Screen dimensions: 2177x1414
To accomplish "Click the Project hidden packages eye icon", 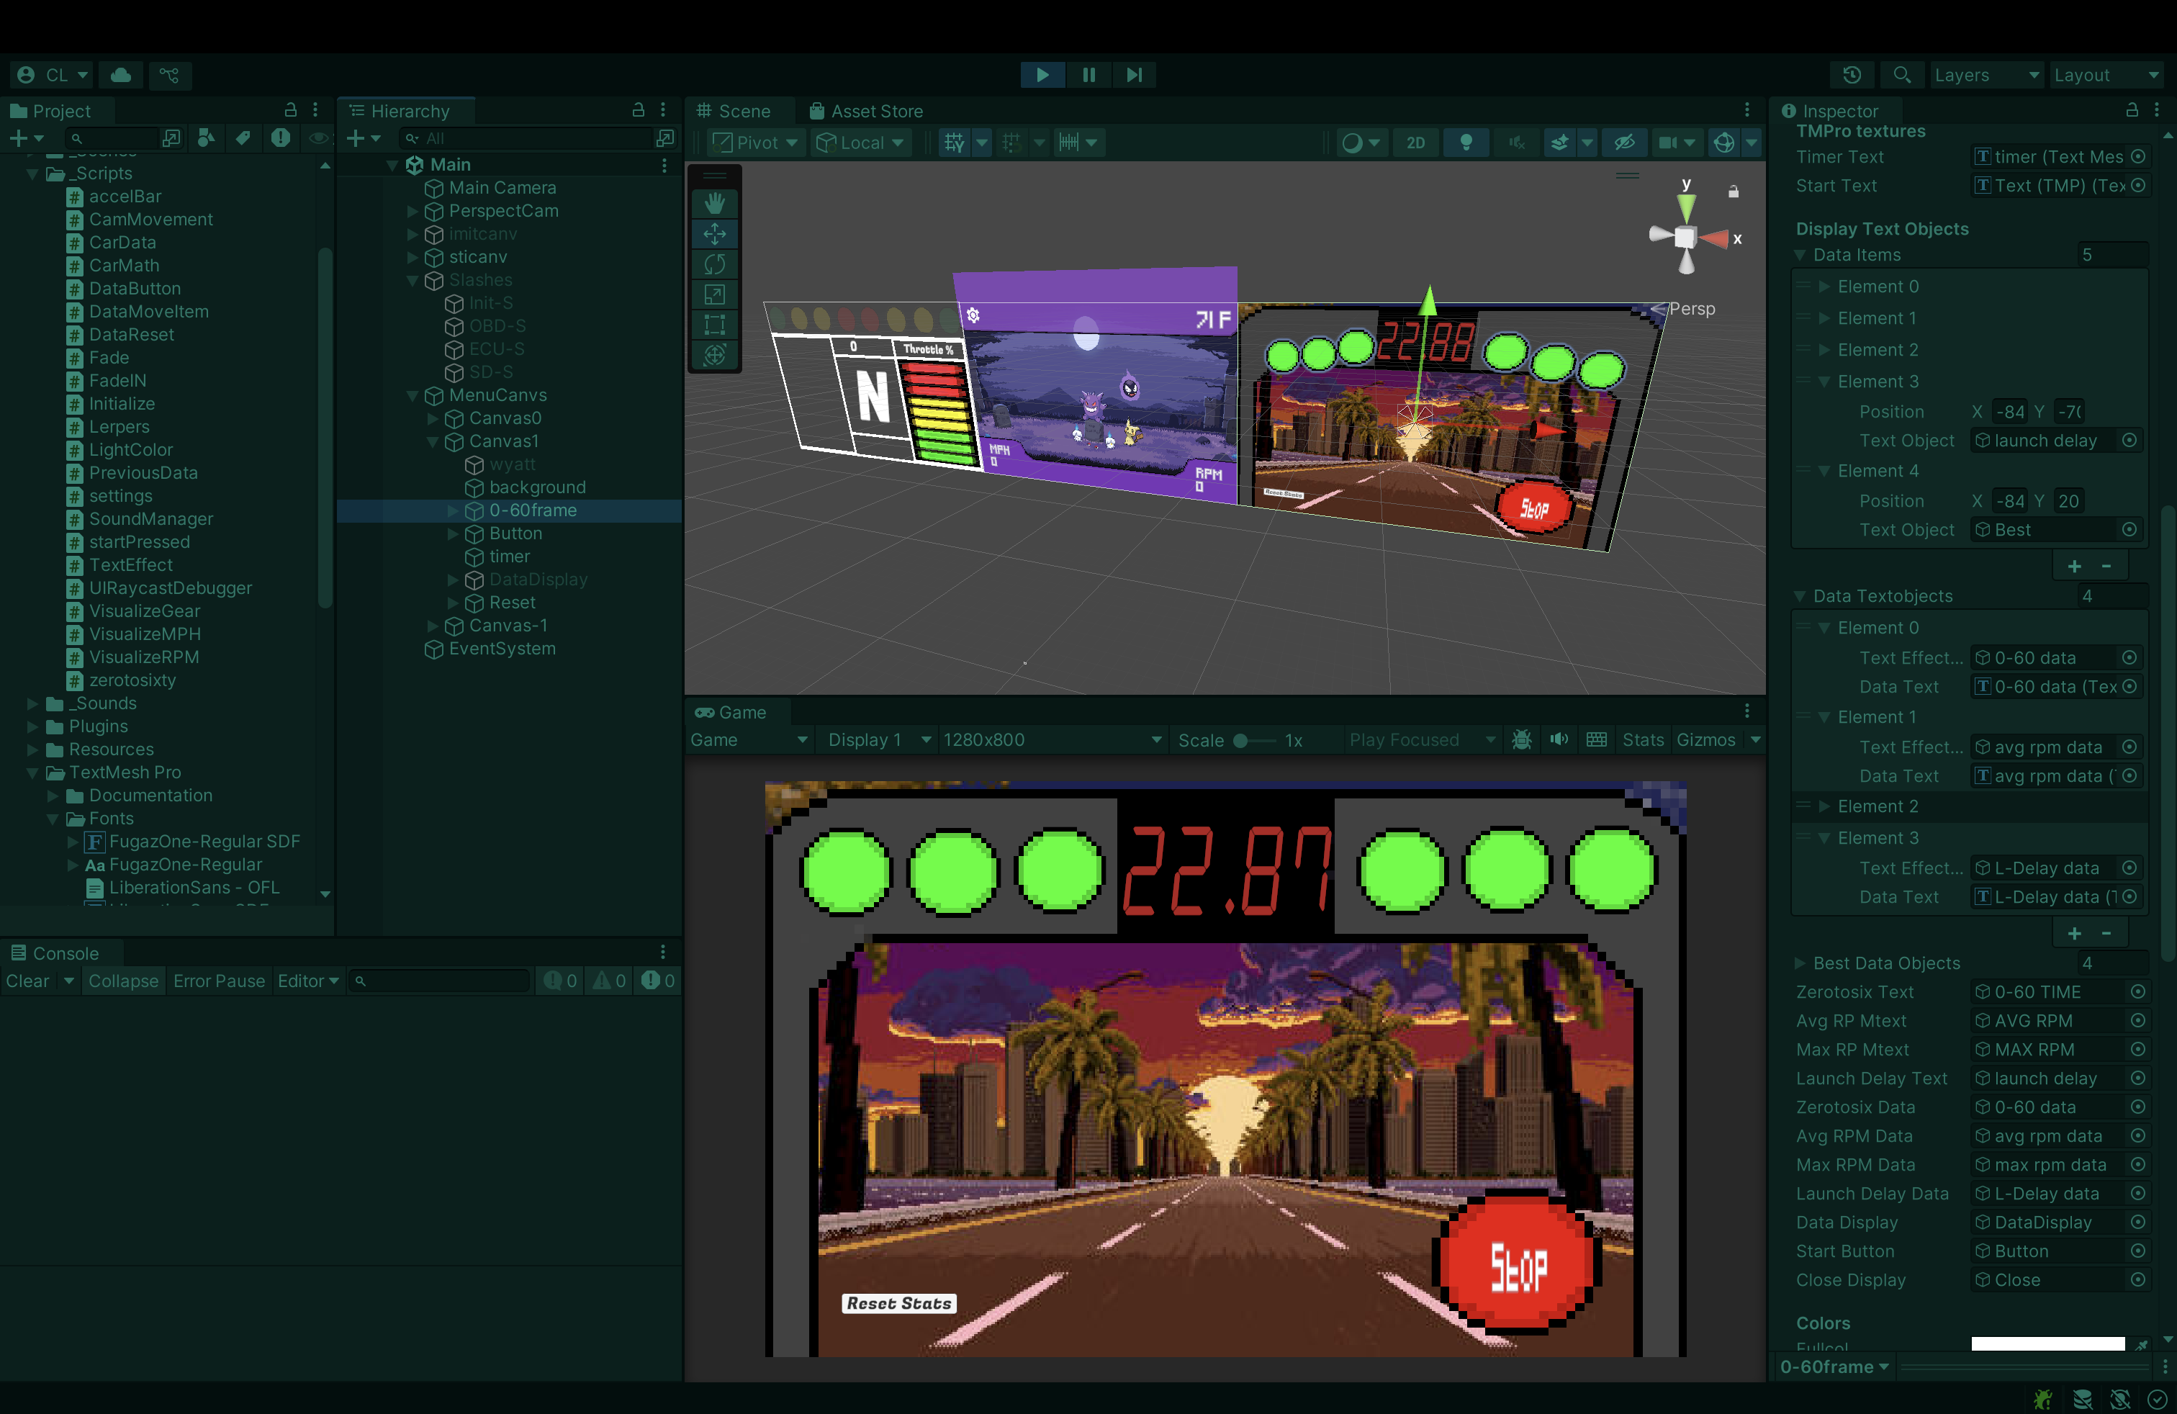I will coord(317,138).
